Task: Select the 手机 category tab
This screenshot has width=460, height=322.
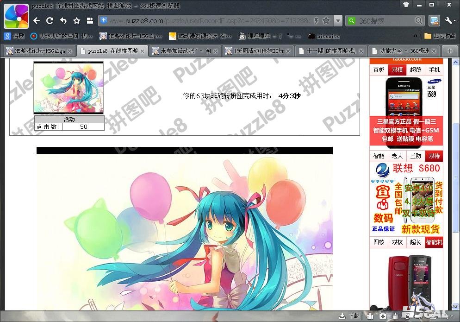Action: (434, 70)
